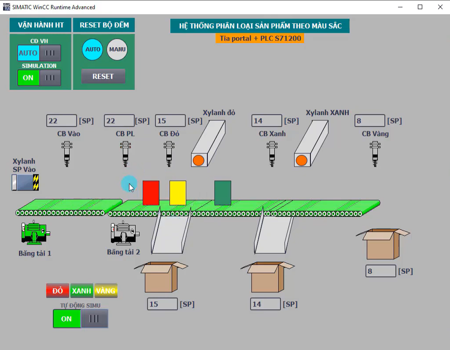Click the cardboard box above the 15 counter
This screenshot has width=450, height=350.
tap(161, 277)
